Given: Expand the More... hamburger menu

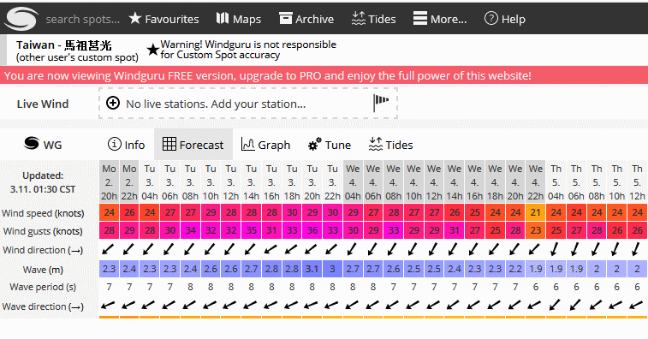Looking at the screenshot, I should [420, 18].
